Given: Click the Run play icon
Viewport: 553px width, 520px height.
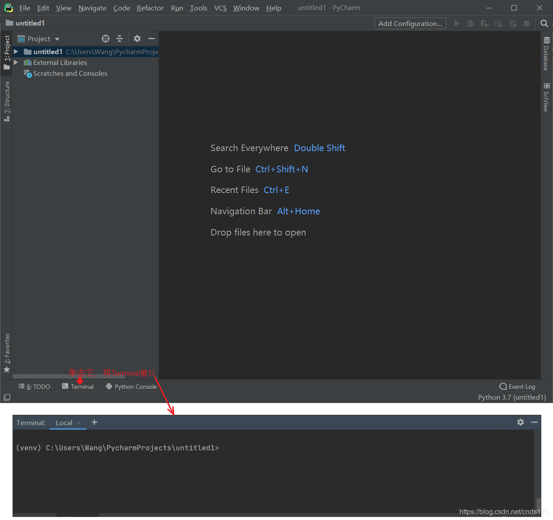Looking at the screenshot, I should (456, 23).
